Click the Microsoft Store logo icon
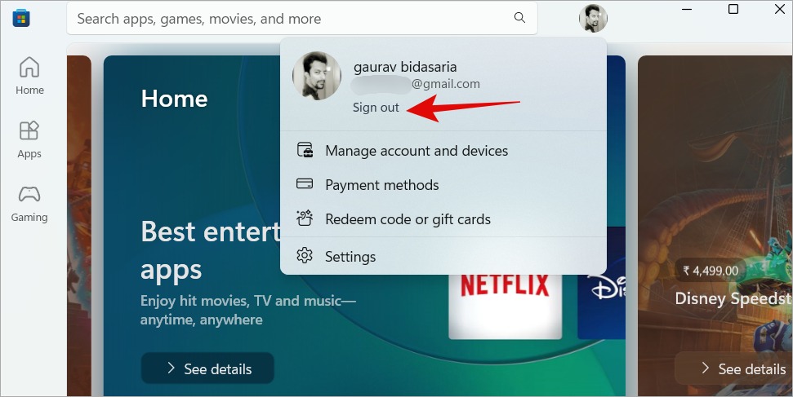The image size is (793, 397). 20,19
